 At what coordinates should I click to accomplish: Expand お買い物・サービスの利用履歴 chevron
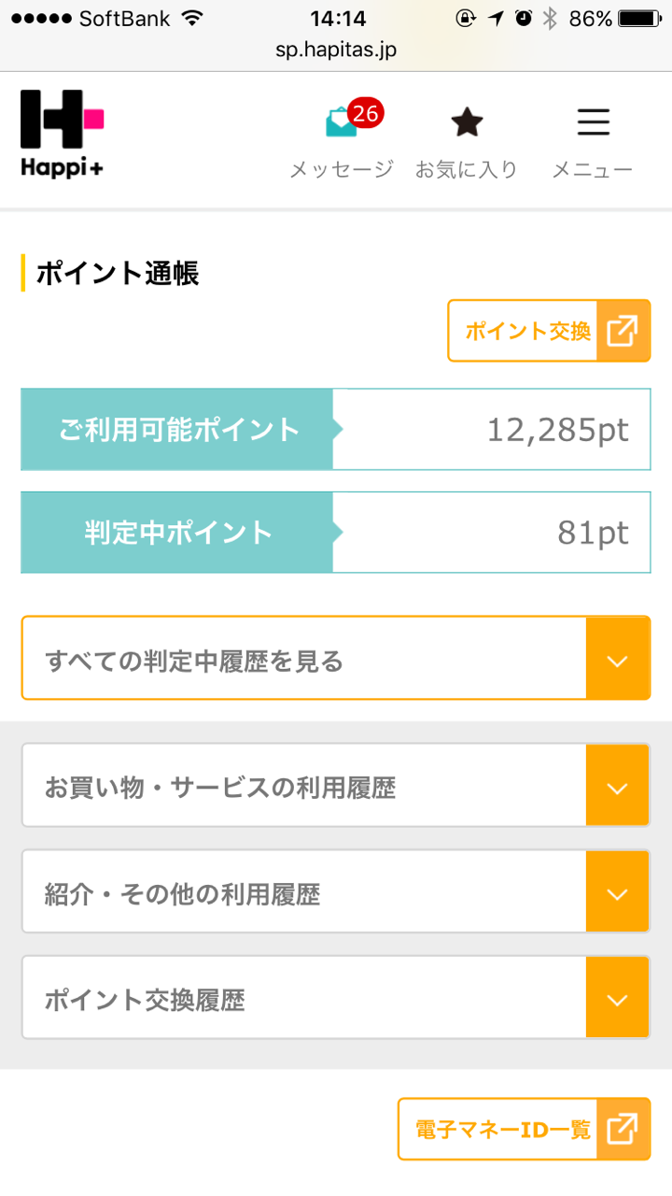coord(617,788)
